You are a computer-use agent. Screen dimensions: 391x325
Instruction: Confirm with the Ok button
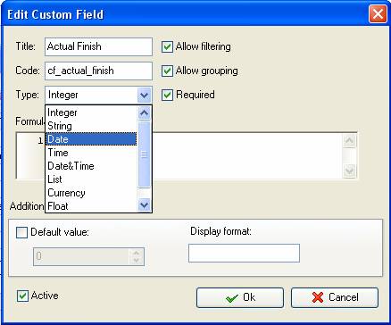(x=240, y=297)
